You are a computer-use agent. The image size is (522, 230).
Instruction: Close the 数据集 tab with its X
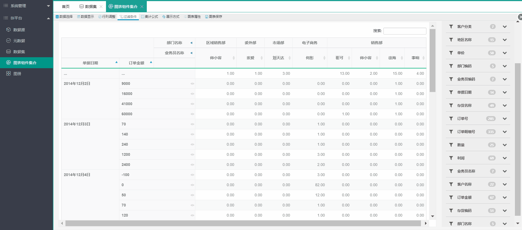tap(101, 7)
